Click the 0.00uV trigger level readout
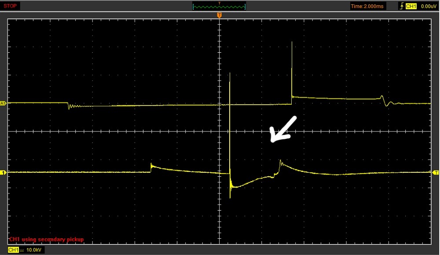 tap(428, 7)
